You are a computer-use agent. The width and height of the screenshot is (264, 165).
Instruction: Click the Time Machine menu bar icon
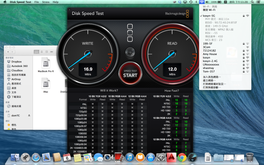click(x=191, y=2)
